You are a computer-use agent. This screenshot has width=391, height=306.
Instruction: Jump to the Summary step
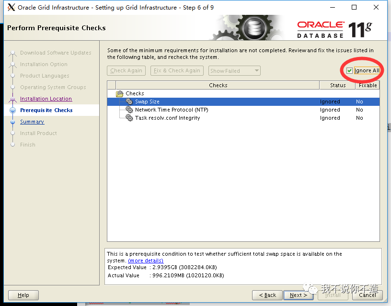point(32,122)
